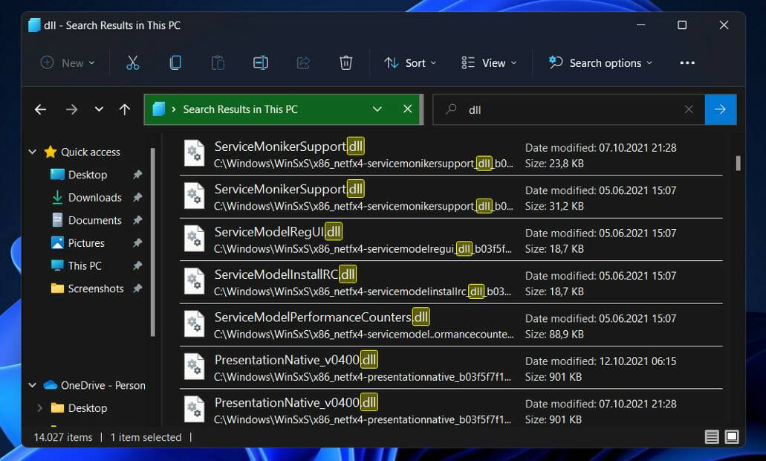Click file icon of ServiceModelRegUI.dll

point(194,239)
